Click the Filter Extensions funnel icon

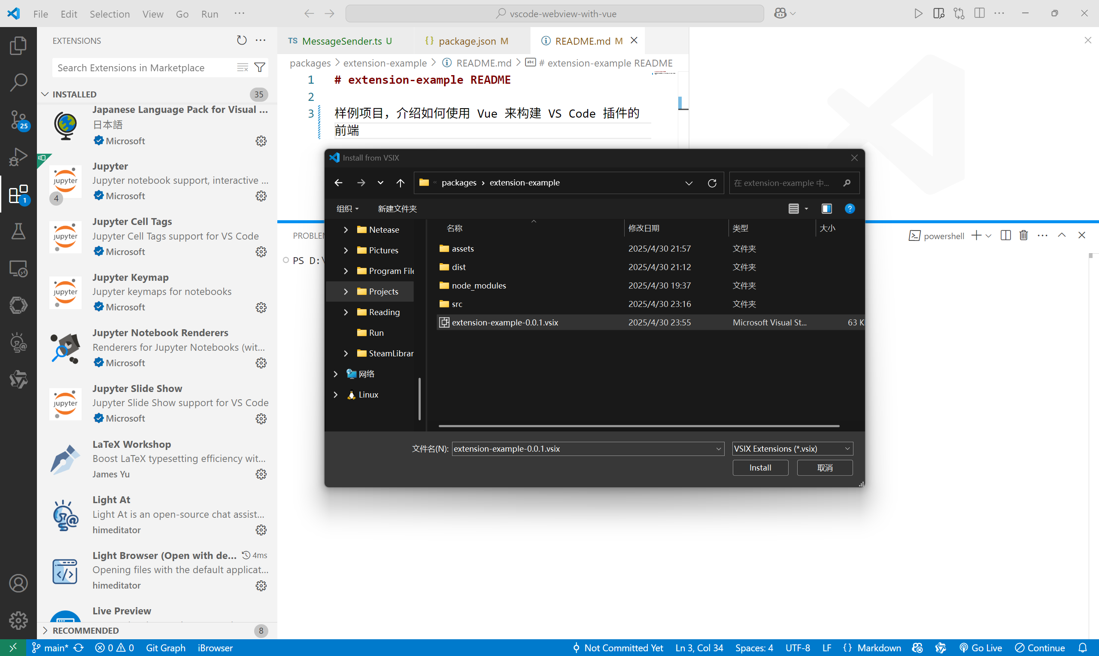click(260, 67)
